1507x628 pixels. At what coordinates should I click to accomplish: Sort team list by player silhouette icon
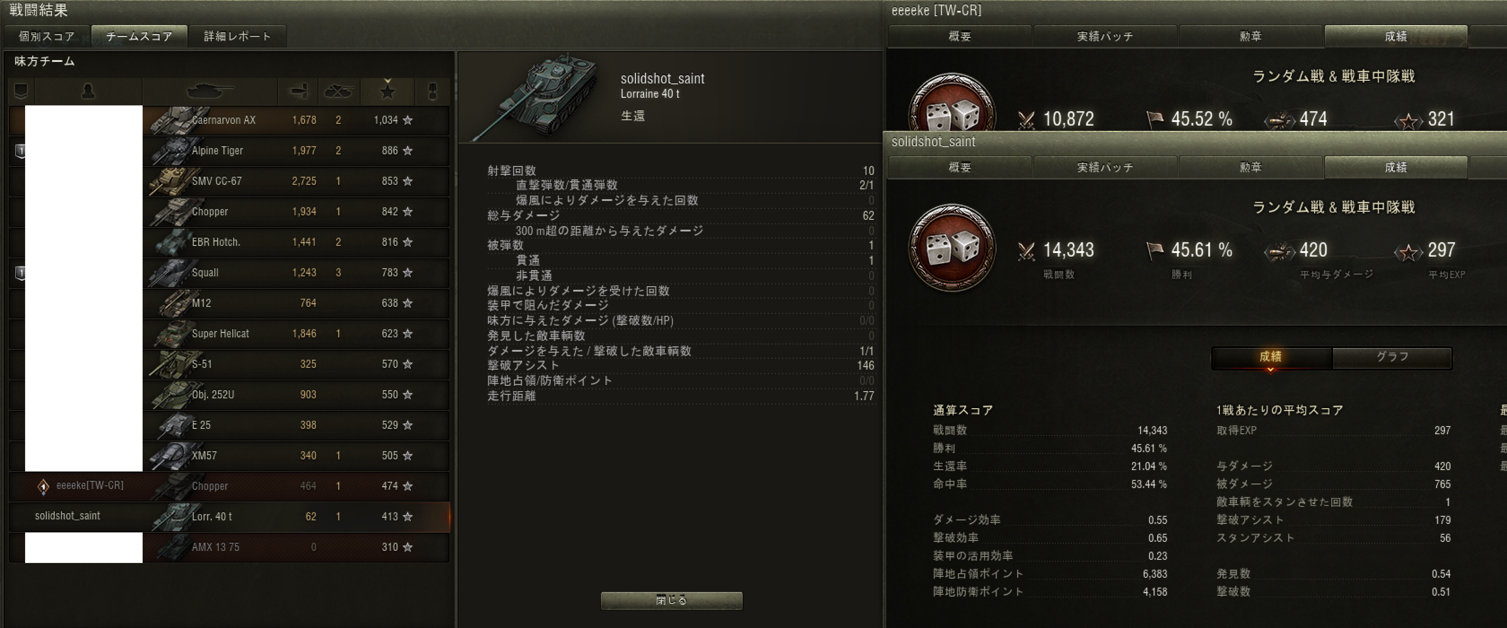[88, 92]
